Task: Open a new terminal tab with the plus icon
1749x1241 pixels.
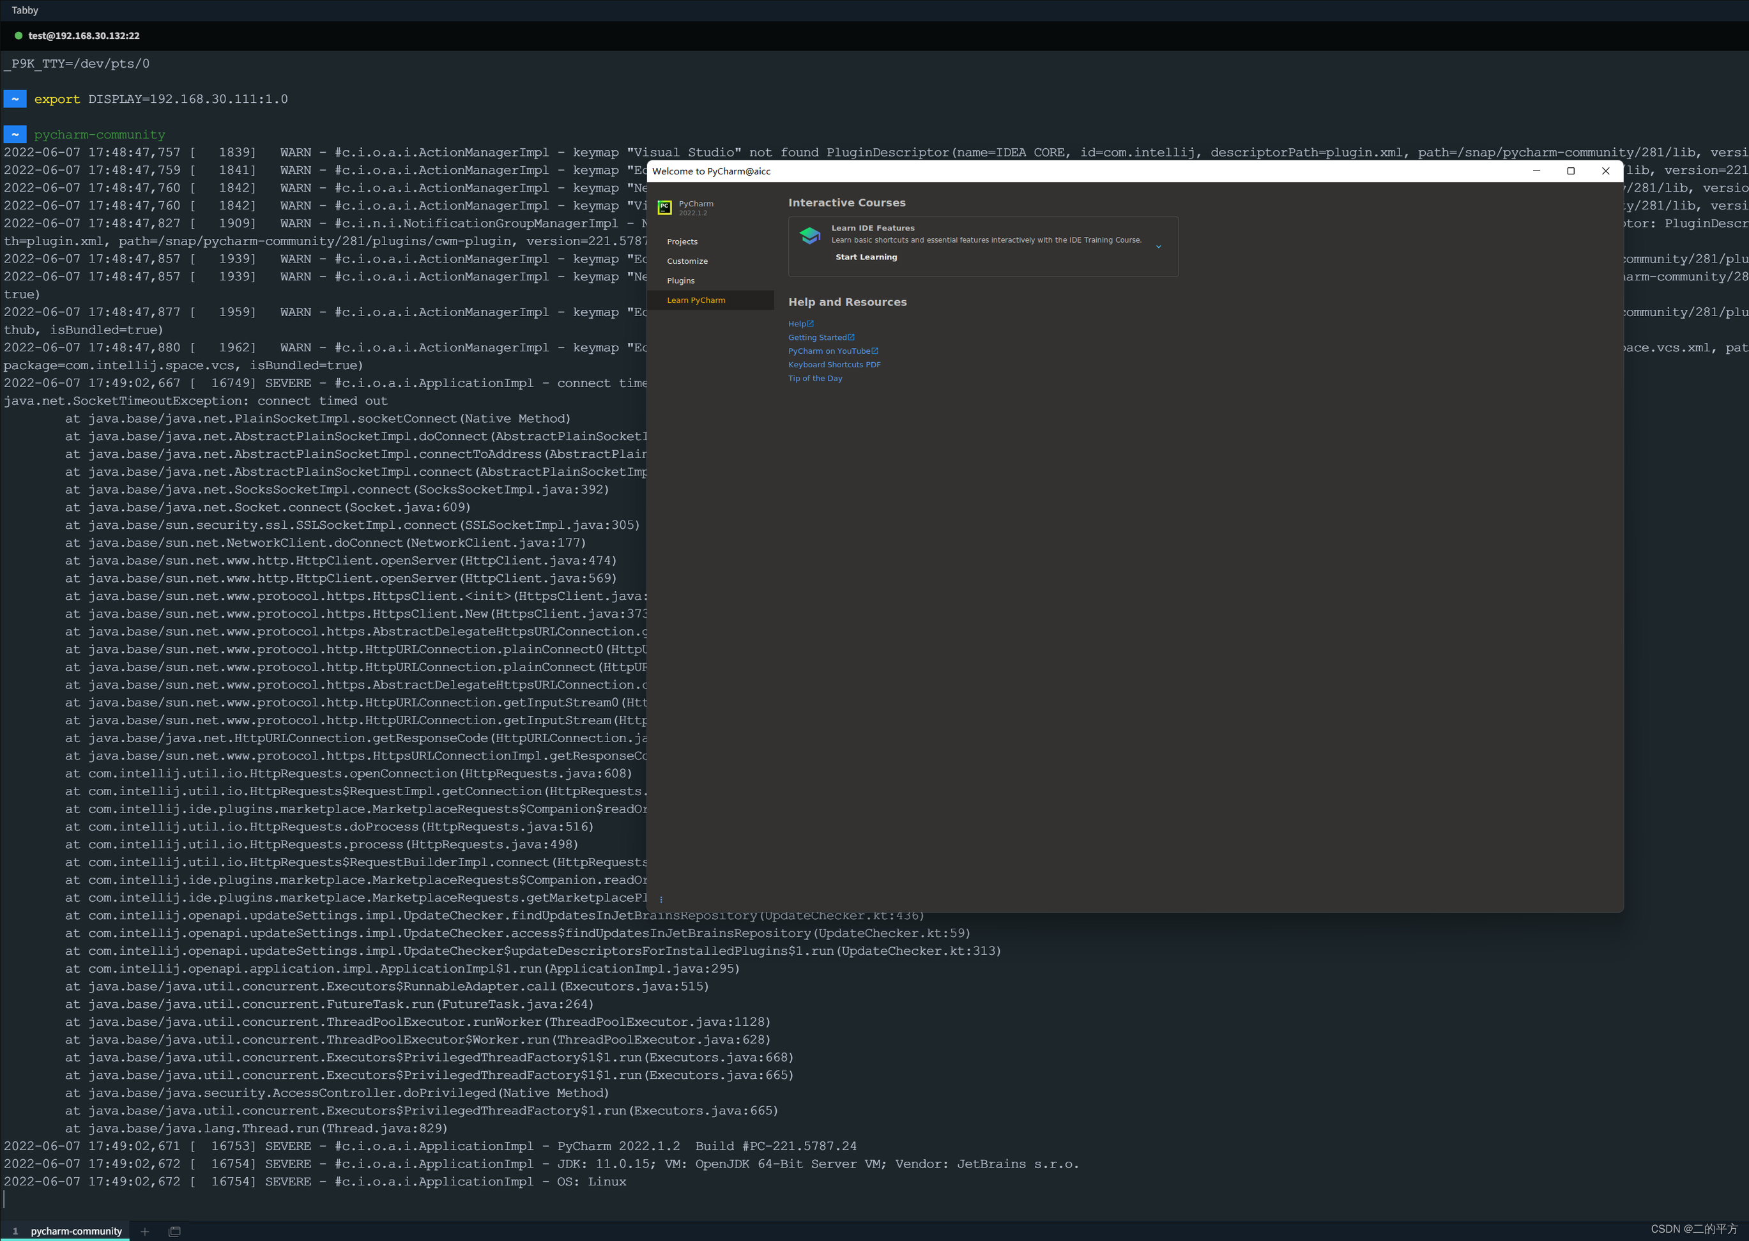Action: [x=144, y=1231]
